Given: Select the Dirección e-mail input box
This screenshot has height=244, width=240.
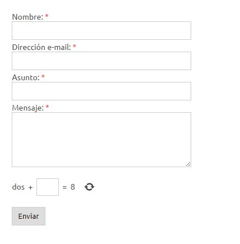Looking at the screenshot, I should click(x=101, y=61).
